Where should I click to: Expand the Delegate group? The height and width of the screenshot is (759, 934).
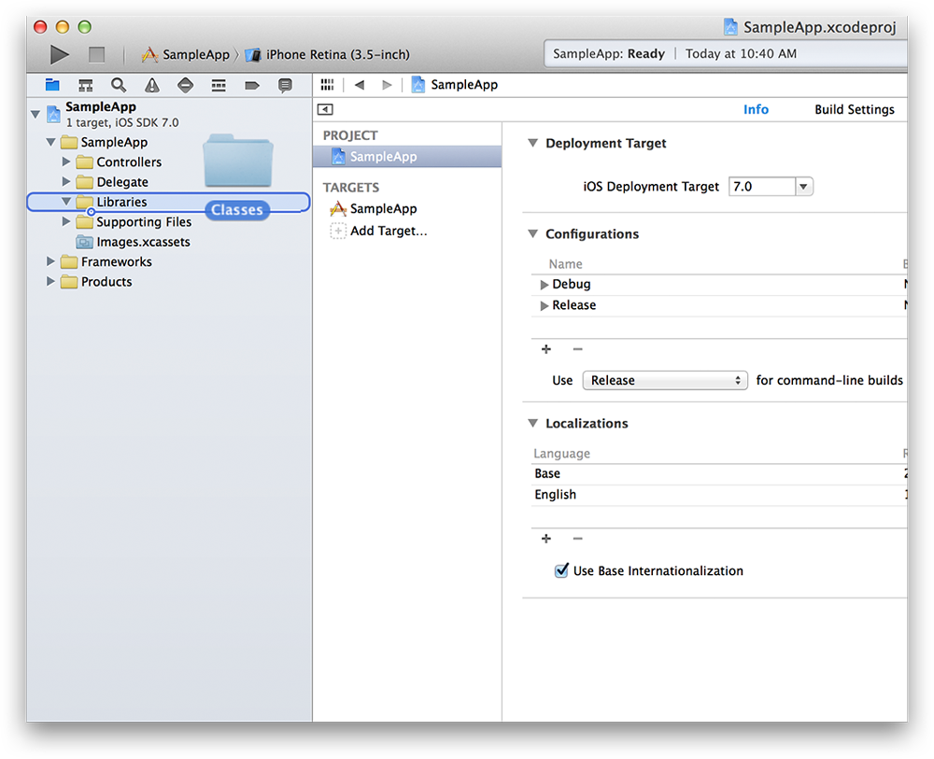[x=66, y=181]
